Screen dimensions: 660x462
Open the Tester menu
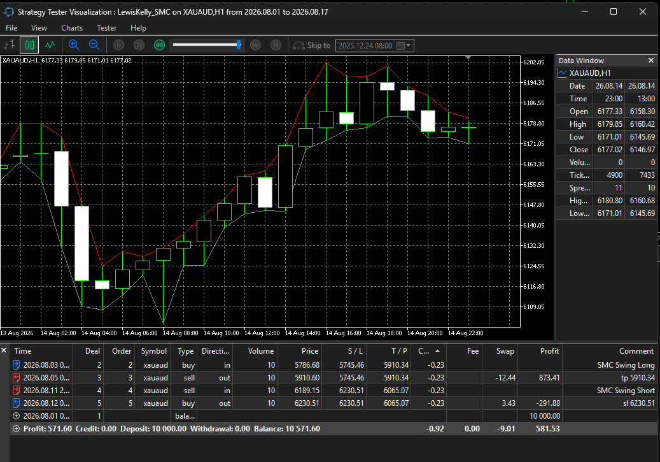(106, 28)
